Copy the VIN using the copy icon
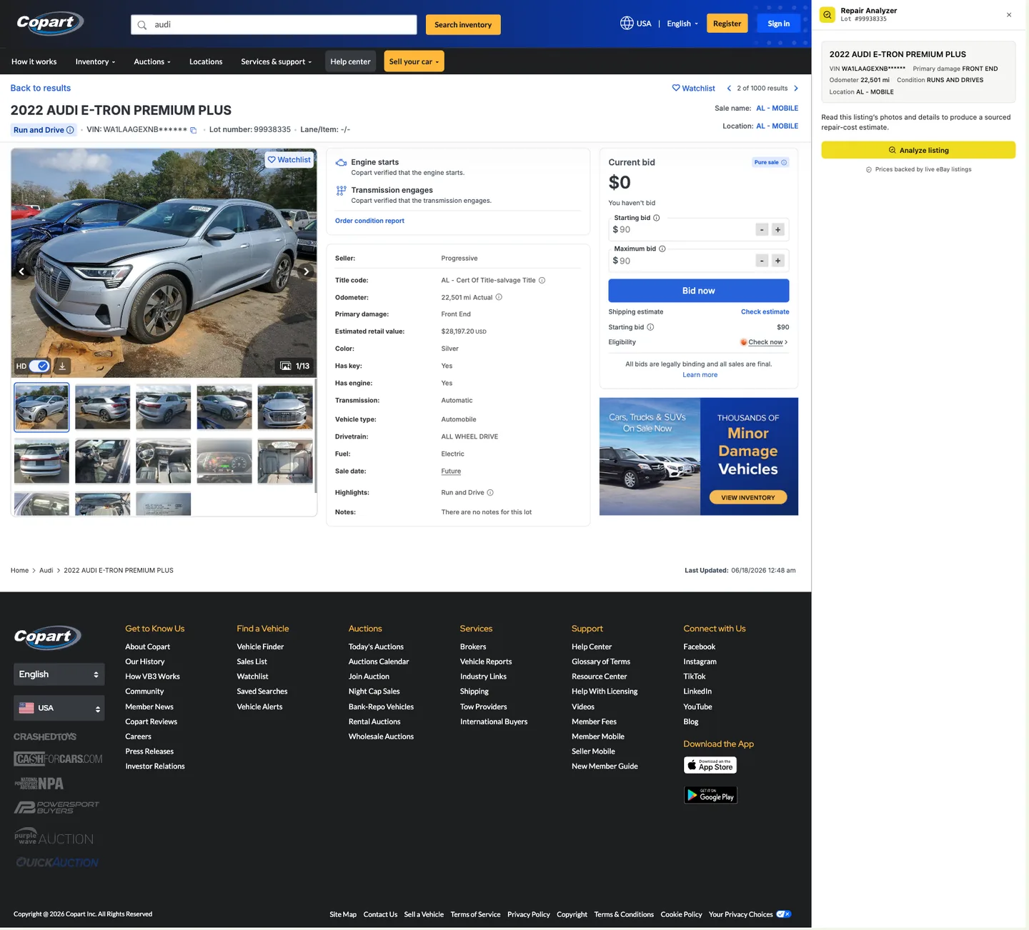 (193, 130)
